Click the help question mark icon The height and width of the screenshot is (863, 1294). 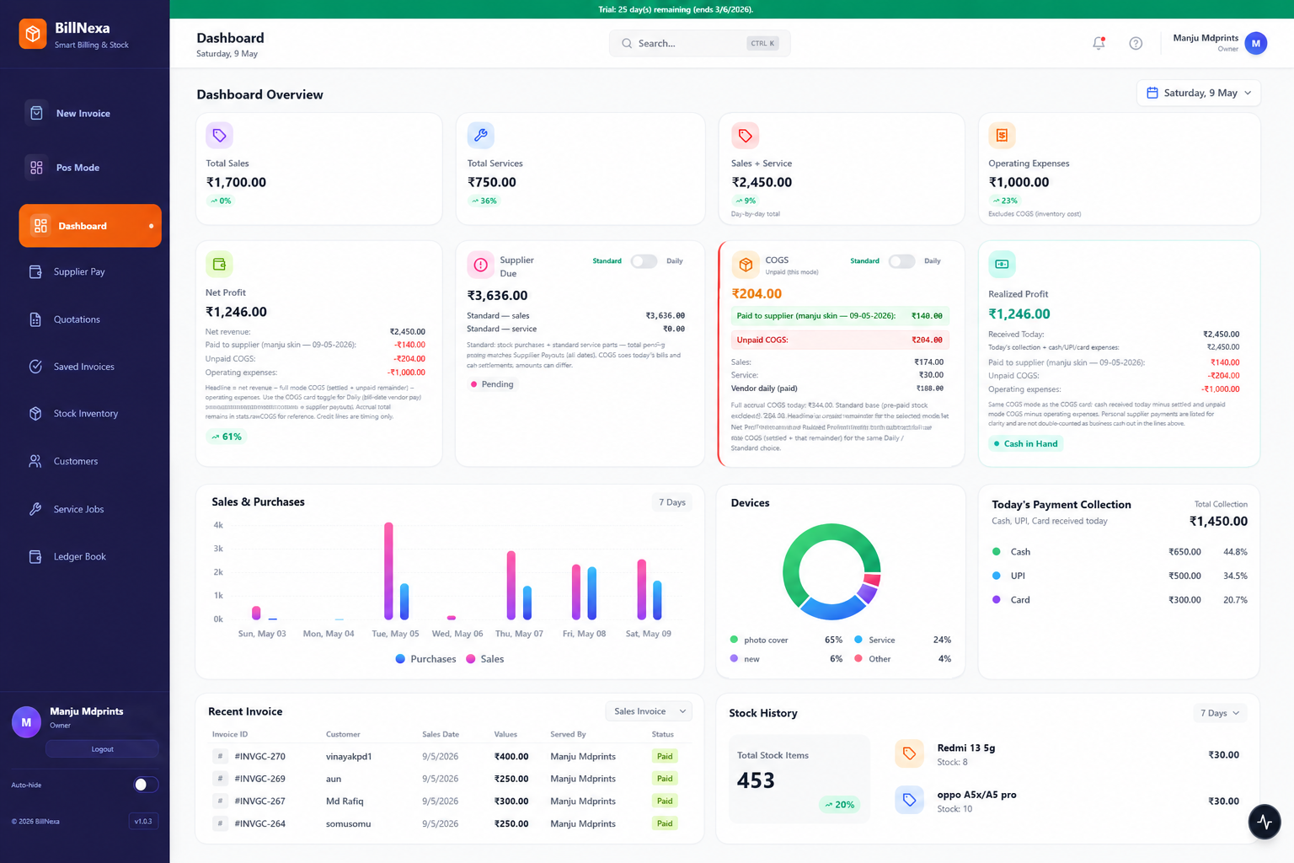(1136, 43)
